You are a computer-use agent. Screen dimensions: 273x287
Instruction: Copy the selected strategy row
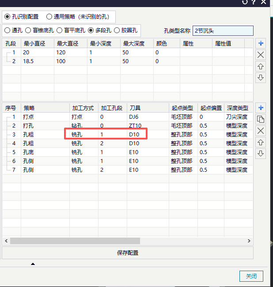coord(261,119)
